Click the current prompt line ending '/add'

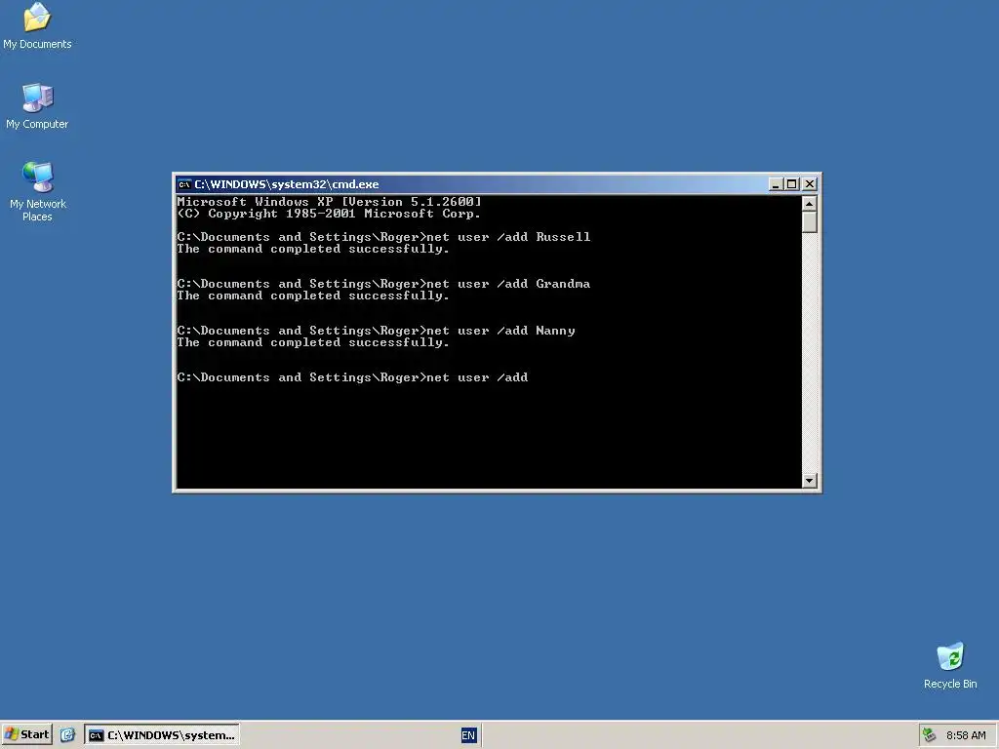(x=352, y=377)
